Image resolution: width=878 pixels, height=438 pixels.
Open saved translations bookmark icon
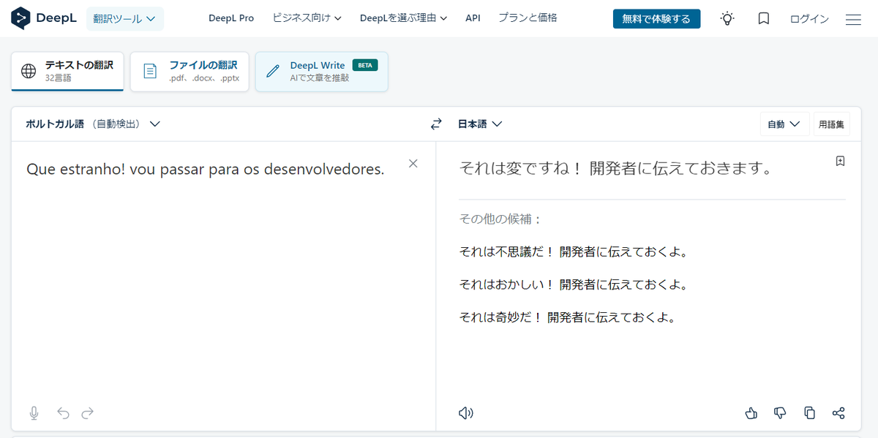pos(764,19)
